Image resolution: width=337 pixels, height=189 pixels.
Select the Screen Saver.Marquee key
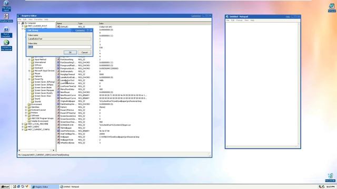point(44,90)
